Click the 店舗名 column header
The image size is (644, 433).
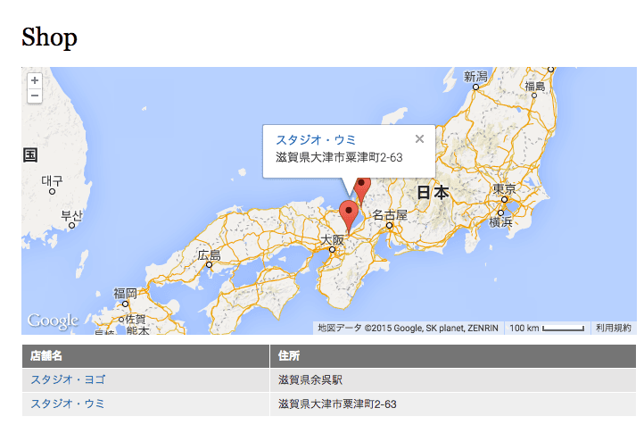click(x=145, y=356)
